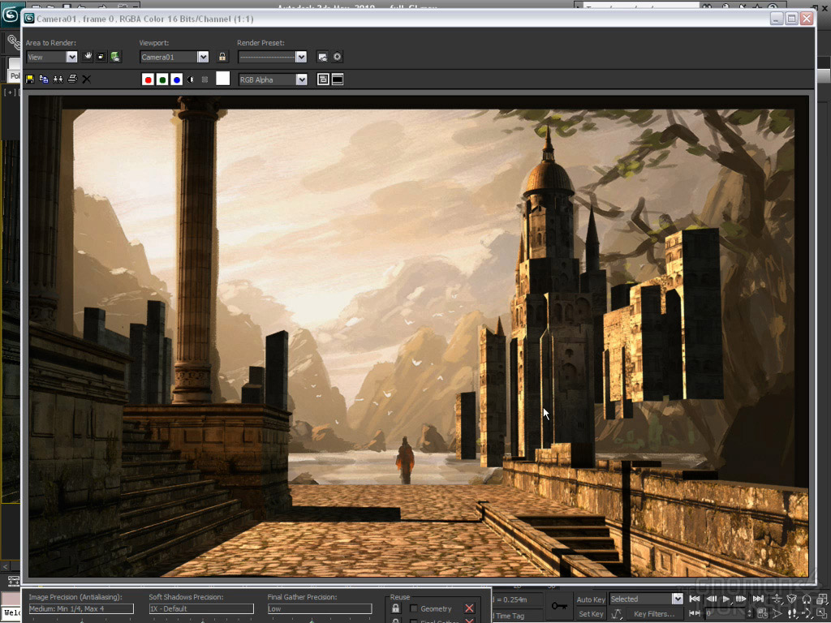Image resolution: width=831 pixels, height=623 pixels.
Task: Click the Auto Key button
Action: [590, 599]
